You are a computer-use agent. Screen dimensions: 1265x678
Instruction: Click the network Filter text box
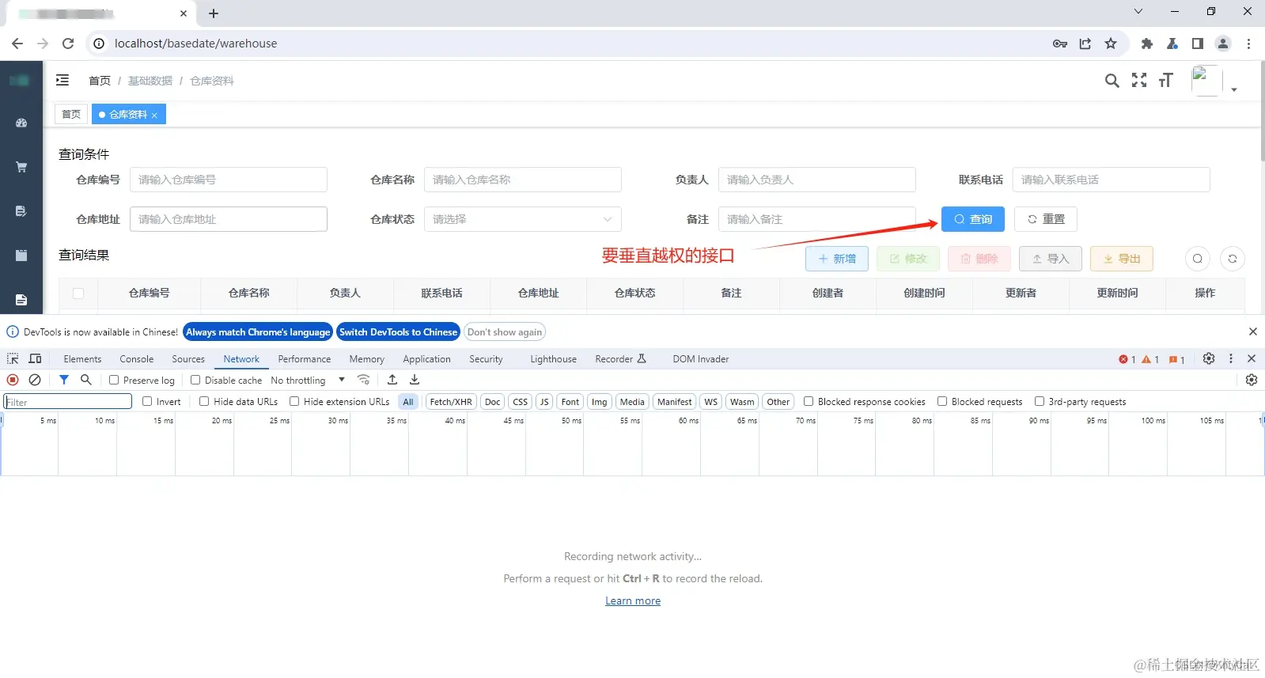(x=68, y=402)
